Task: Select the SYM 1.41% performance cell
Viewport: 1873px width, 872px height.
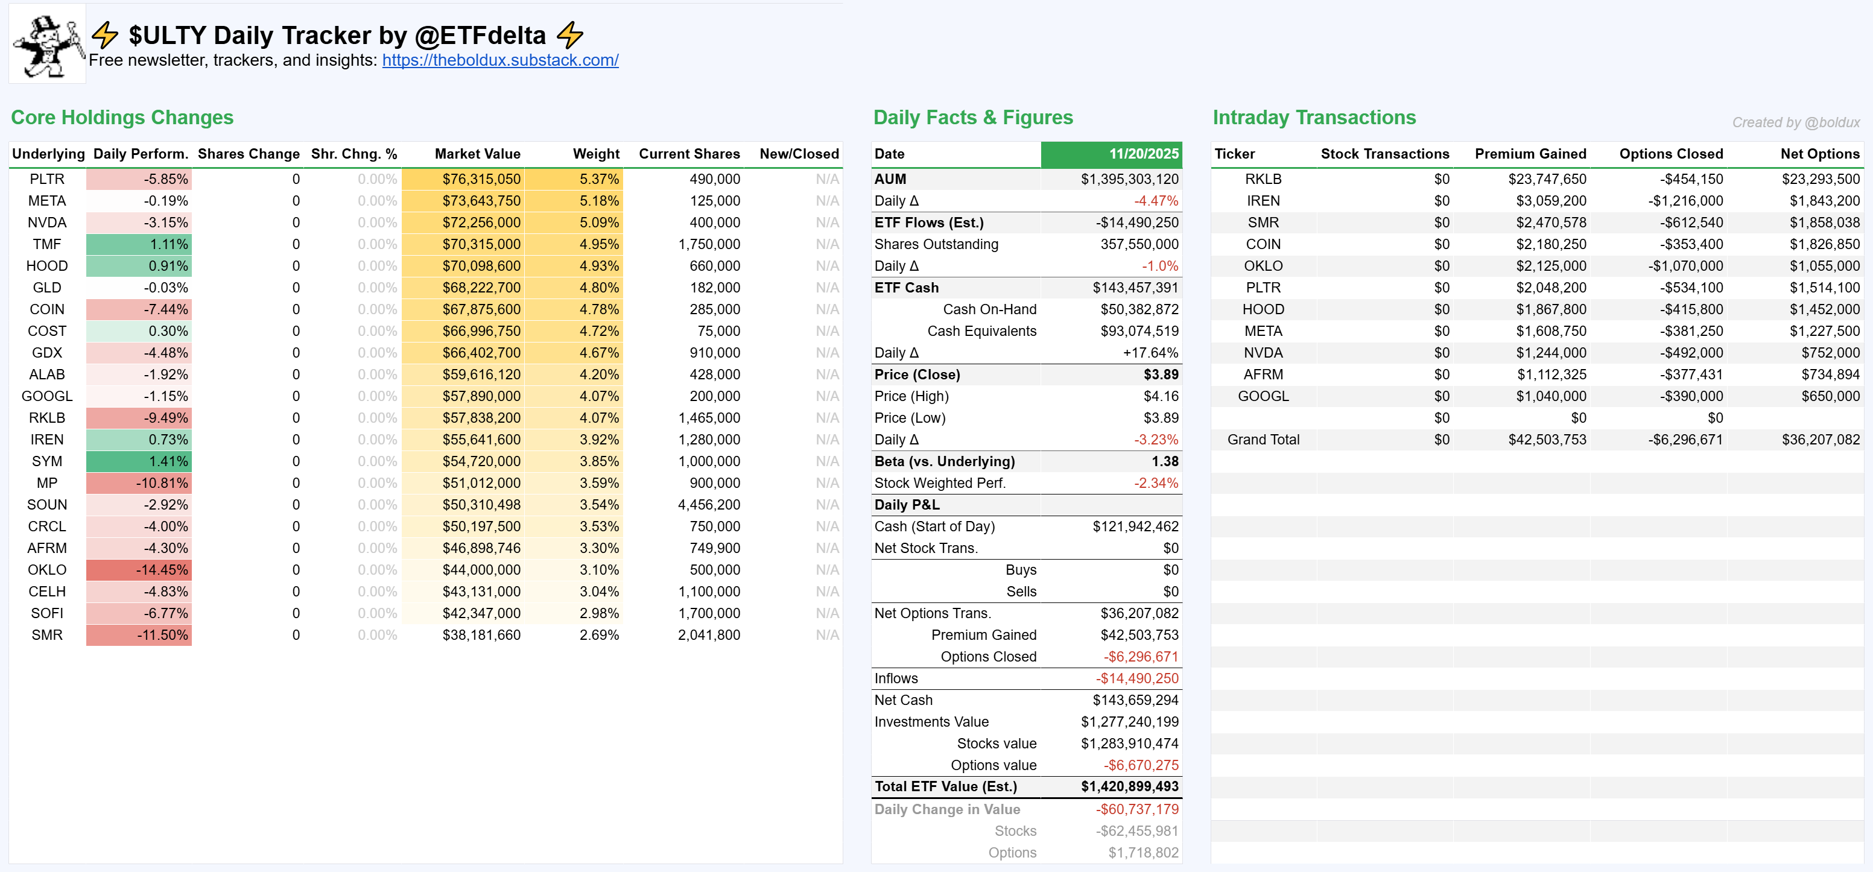Action: [139, 461]
